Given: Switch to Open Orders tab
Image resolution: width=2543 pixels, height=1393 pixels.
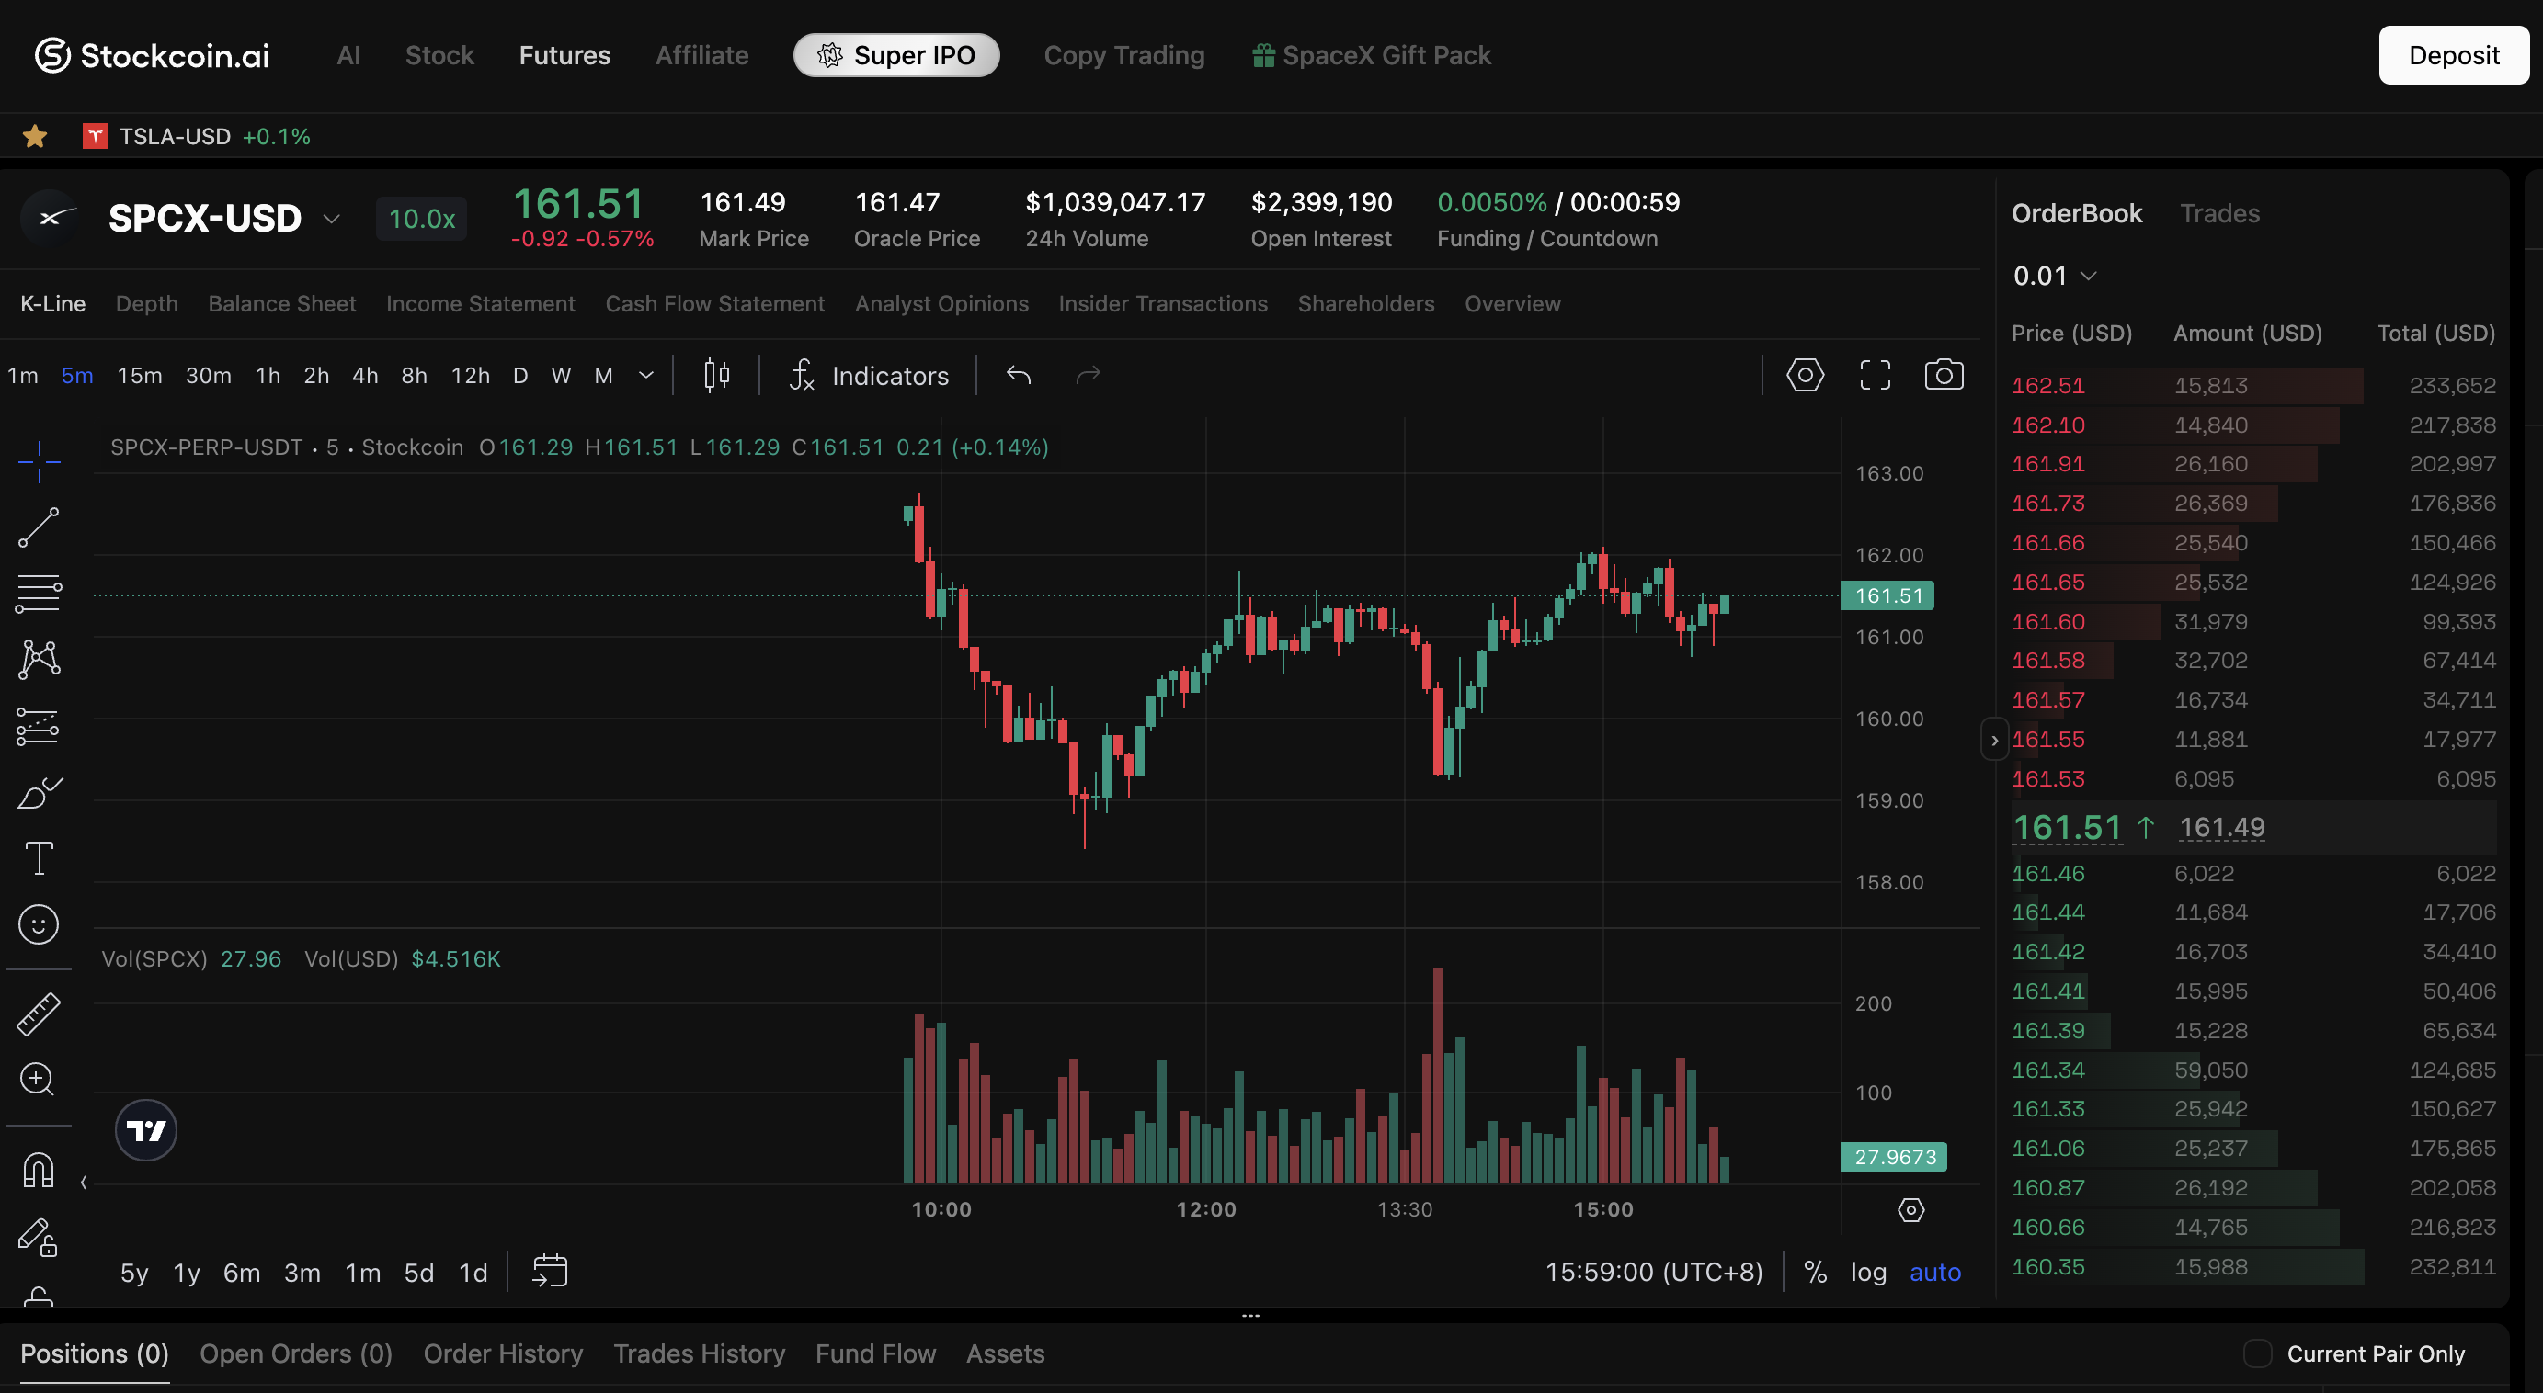Looking at the screenshot, I should pyautogui.click(x=296, y=1353).
